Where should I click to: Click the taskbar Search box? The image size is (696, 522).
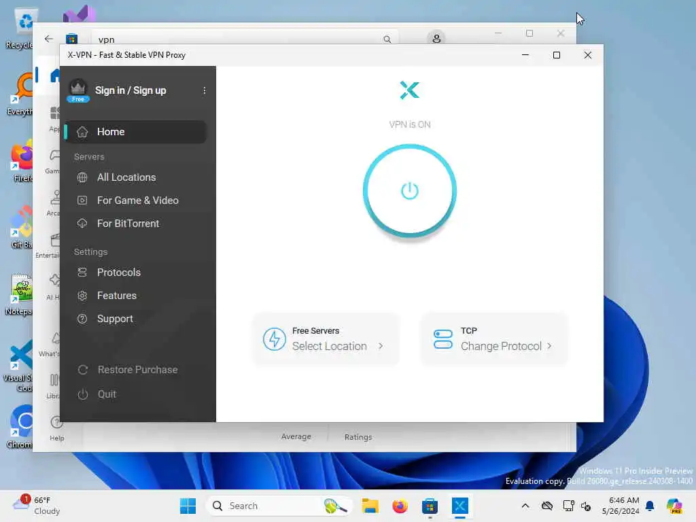[279, 506]
